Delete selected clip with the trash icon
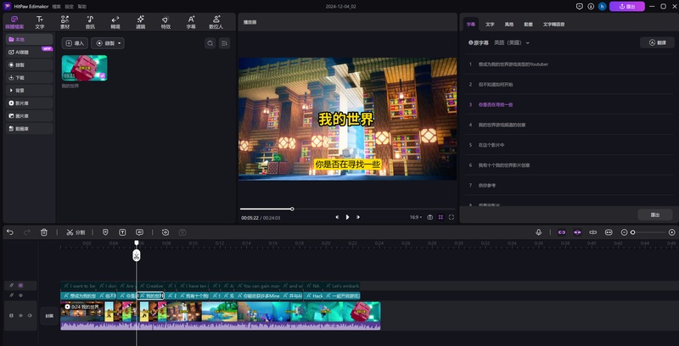Image resolution: width=679 pixels, height=346 pixels. pos(44,232)
